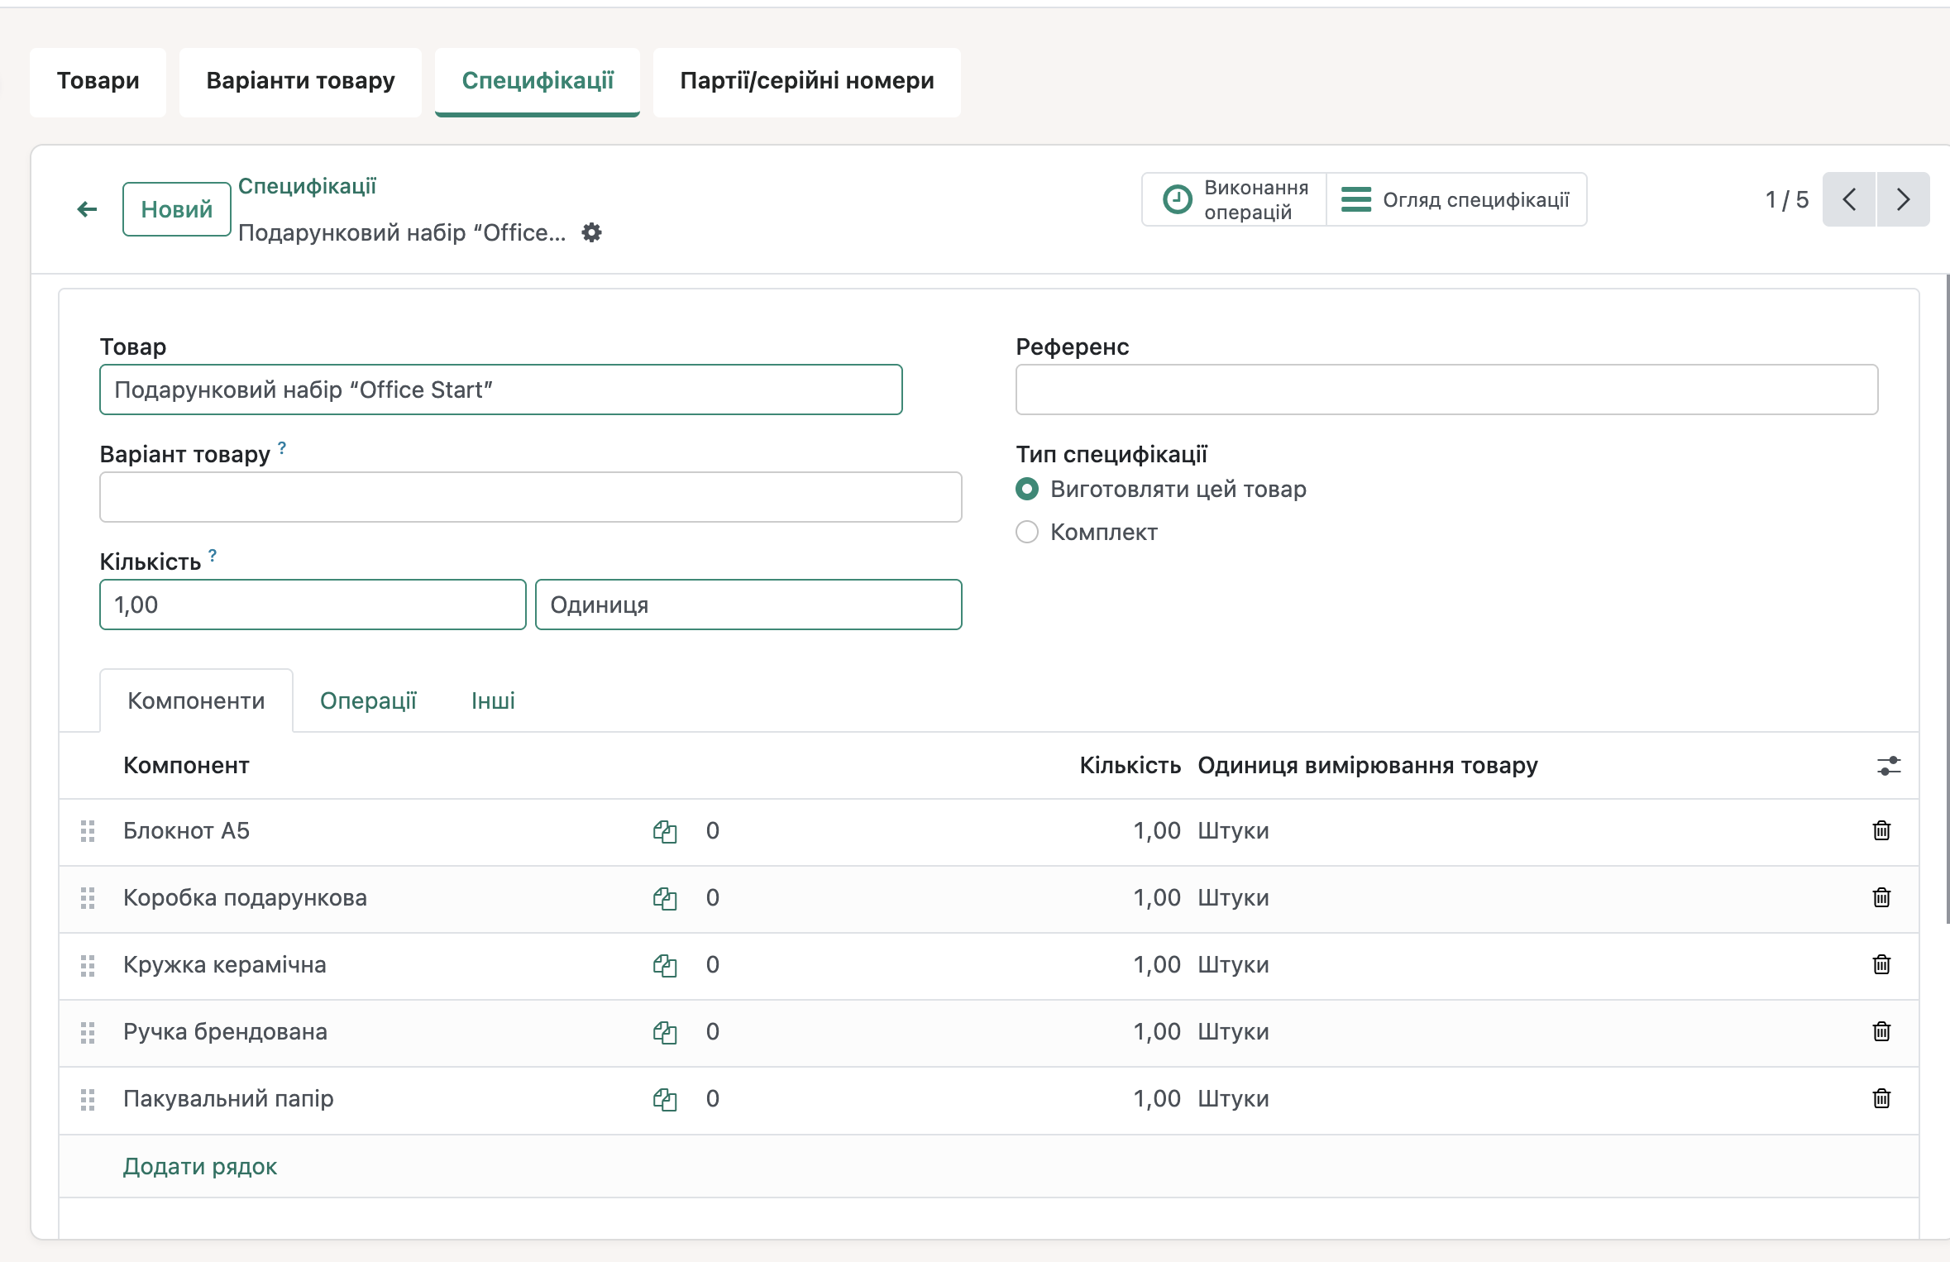Click the Кружка керамічна component cell
Screen dimensions: 1950x1262
click(x=225, y=964)
